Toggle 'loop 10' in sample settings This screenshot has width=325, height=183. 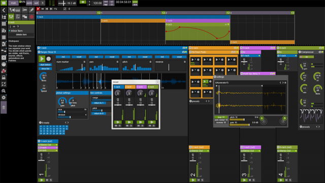(221, 117)
